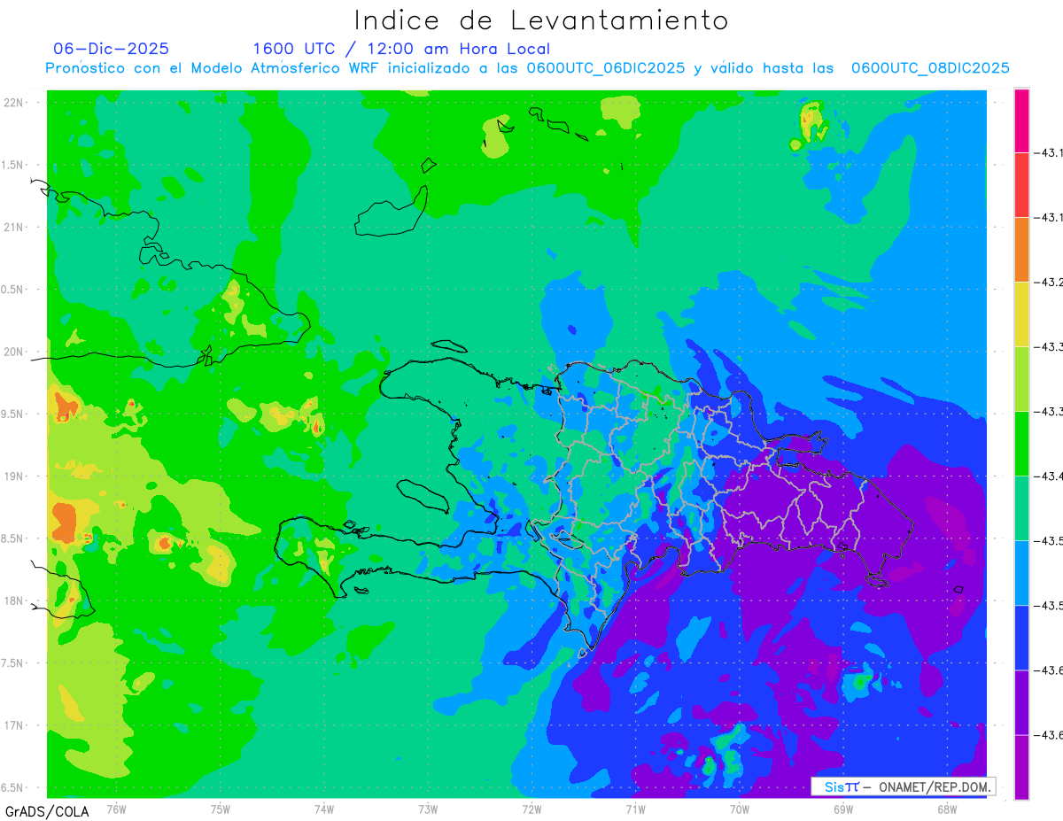Click the '75W' longitude label
The width and height of the screenshot is (1063, 821).
[x=221, y=809]
